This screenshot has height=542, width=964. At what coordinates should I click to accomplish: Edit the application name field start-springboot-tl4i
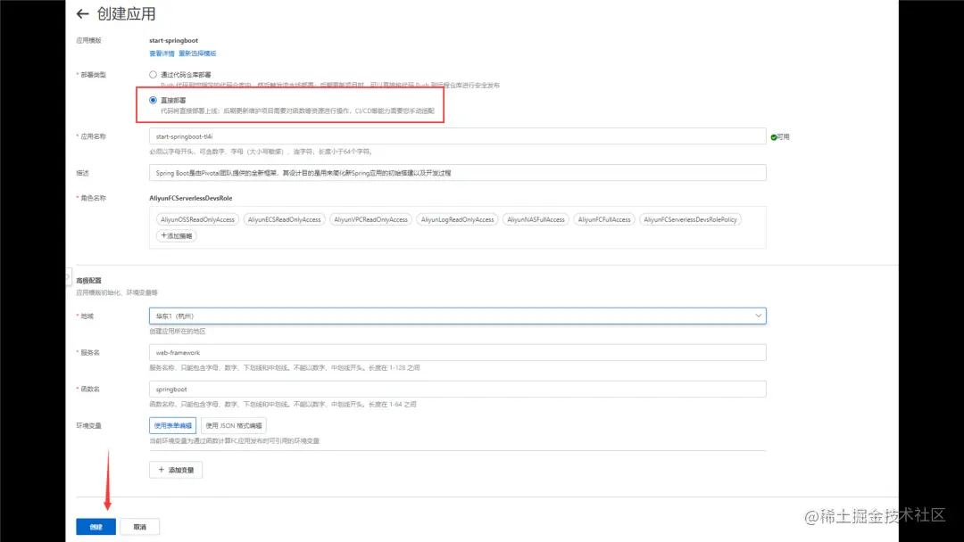[x=457, y=136]
